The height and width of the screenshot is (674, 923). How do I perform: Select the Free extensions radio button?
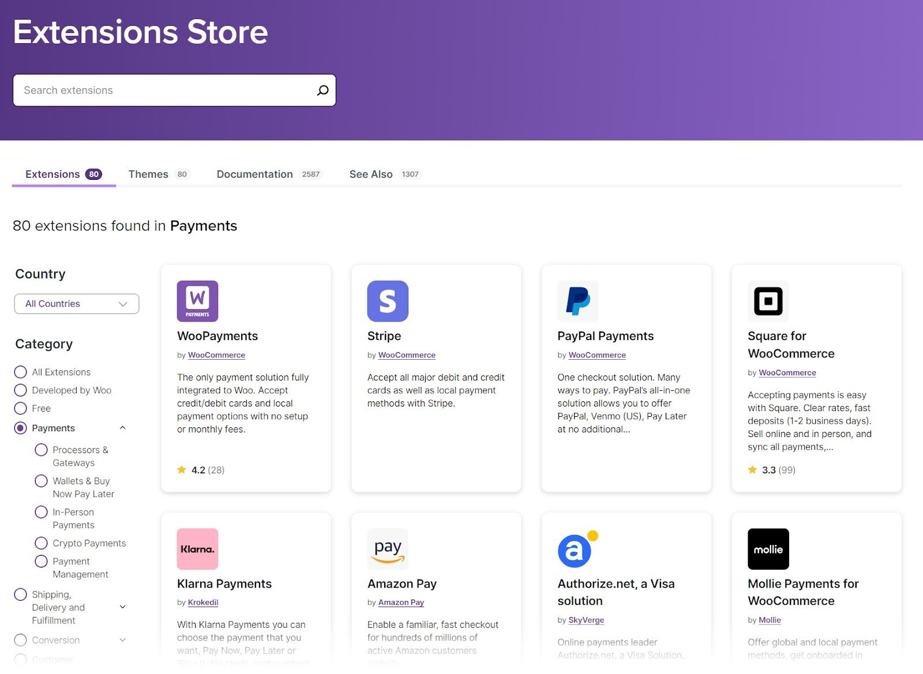click(x=21, y=408)
